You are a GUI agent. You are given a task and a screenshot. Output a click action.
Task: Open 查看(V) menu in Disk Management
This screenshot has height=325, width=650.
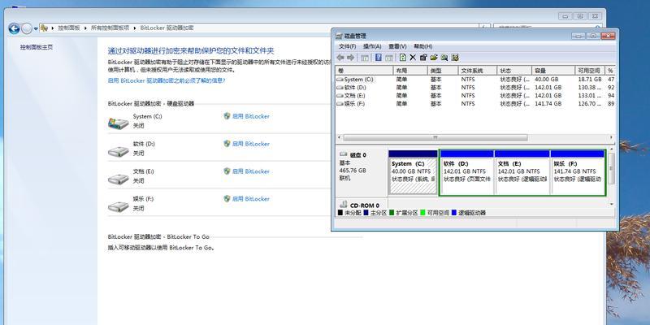[x=397, y=46]
